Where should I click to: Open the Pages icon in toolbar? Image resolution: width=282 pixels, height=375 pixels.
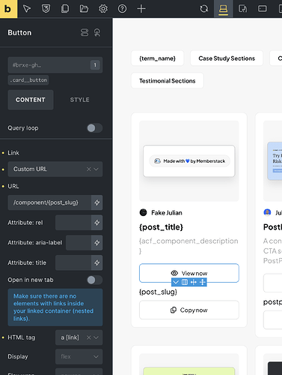(x=65, y=9)
